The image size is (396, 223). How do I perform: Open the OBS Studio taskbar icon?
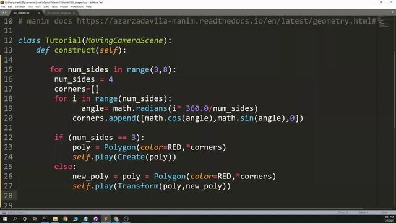pyautogui.click(x=126, y=219)
